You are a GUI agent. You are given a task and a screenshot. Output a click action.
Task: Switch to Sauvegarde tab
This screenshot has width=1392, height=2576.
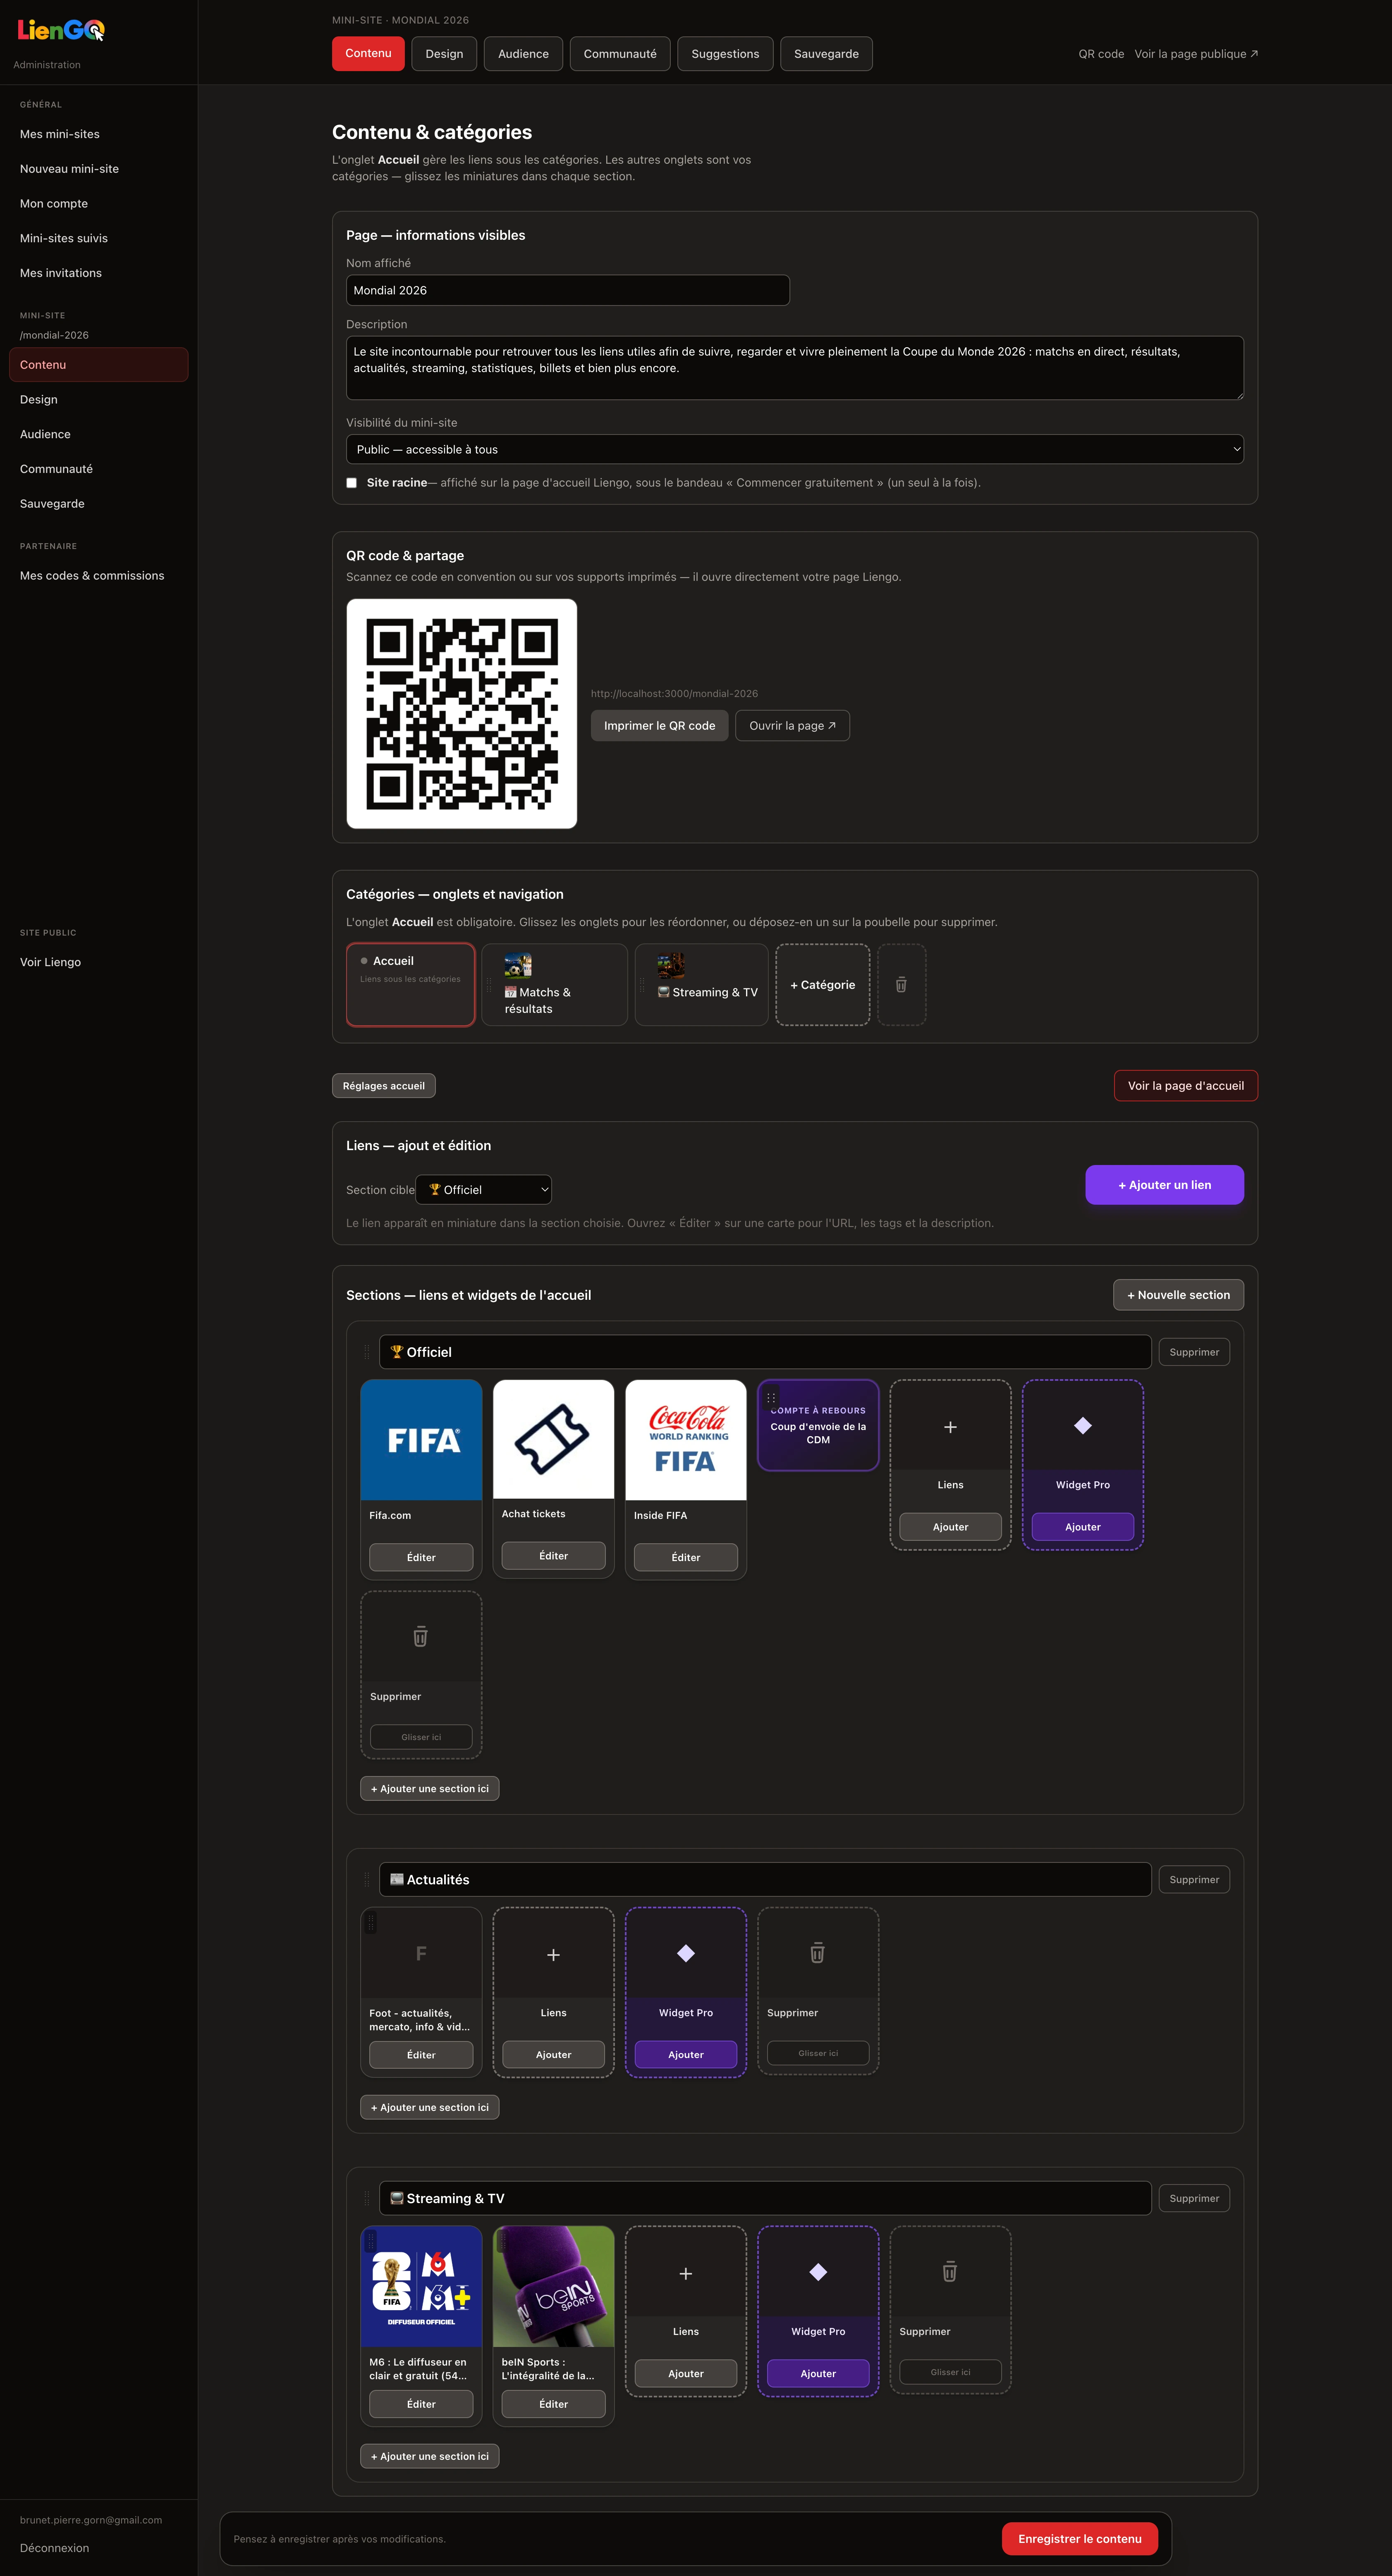click(x=826, y=54)
